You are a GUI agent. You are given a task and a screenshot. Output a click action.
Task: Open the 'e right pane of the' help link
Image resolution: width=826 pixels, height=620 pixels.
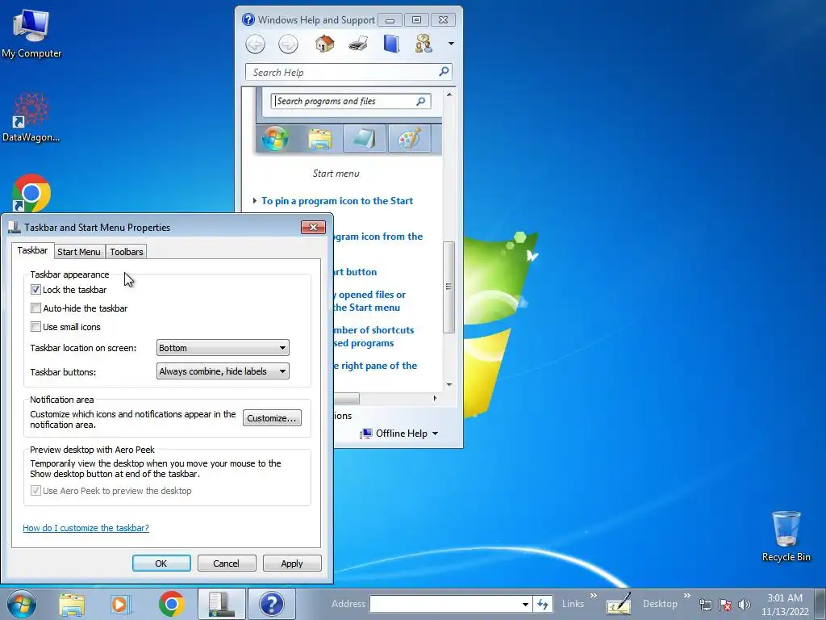point(376,366)
